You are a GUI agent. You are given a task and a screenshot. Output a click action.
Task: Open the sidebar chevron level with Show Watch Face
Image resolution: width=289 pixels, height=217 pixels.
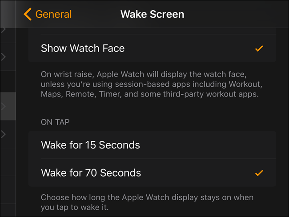coord(3,57)
